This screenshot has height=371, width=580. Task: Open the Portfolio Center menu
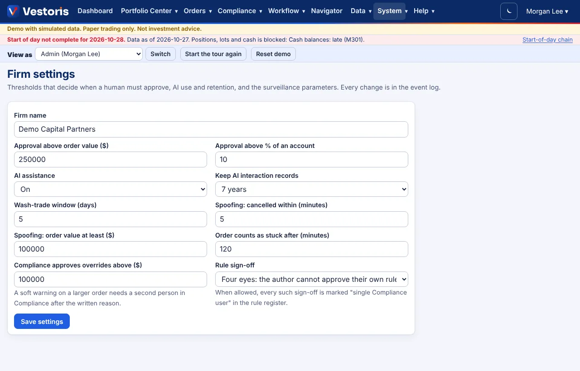149,11
